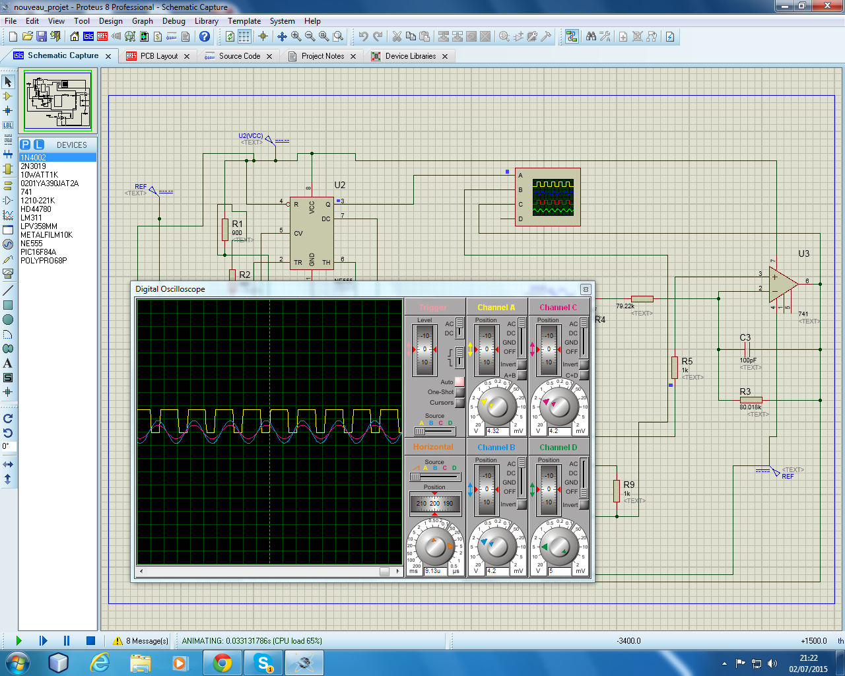Click the Trigger Source channel slider
The image size is (845, 676).
point(434,431)
